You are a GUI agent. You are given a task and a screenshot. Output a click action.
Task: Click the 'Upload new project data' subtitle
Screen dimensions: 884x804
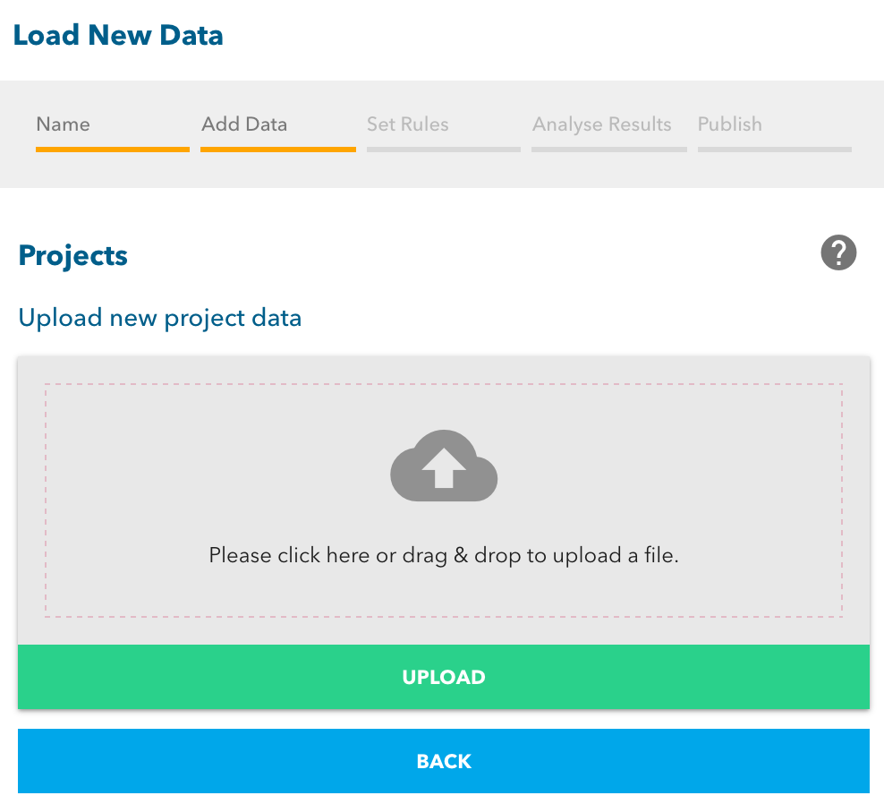tap(160, 318)
